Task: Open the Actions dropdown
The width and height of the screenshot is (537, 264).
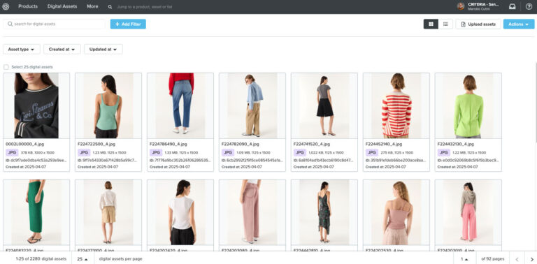Action: [x=519, y=24]
